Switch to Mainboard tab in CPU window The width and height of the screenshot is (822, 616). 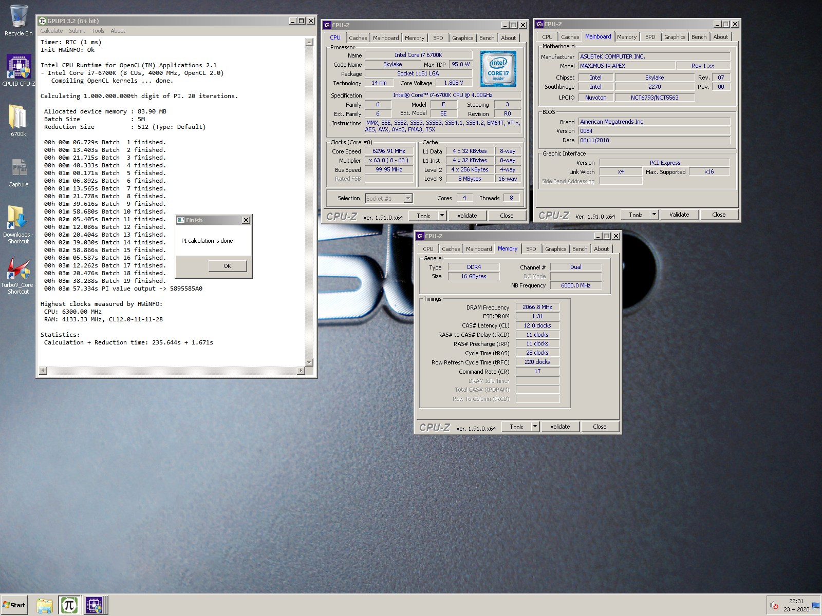pyautogui.click(x=386, y=38)
